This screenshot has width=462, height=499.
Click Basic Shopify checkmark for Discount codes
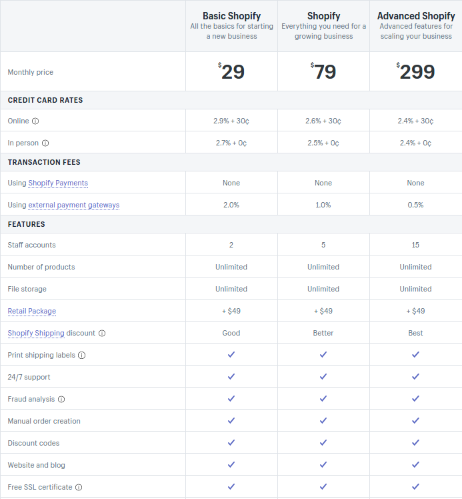click(x=231, y=442)
